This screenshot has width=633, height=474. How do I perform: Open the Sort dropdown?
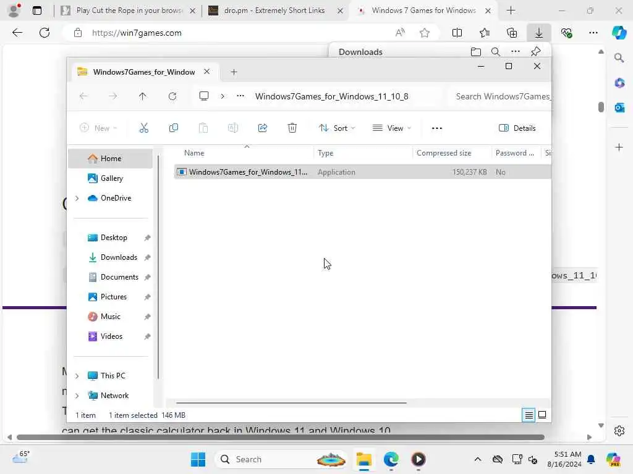[337, 128]
